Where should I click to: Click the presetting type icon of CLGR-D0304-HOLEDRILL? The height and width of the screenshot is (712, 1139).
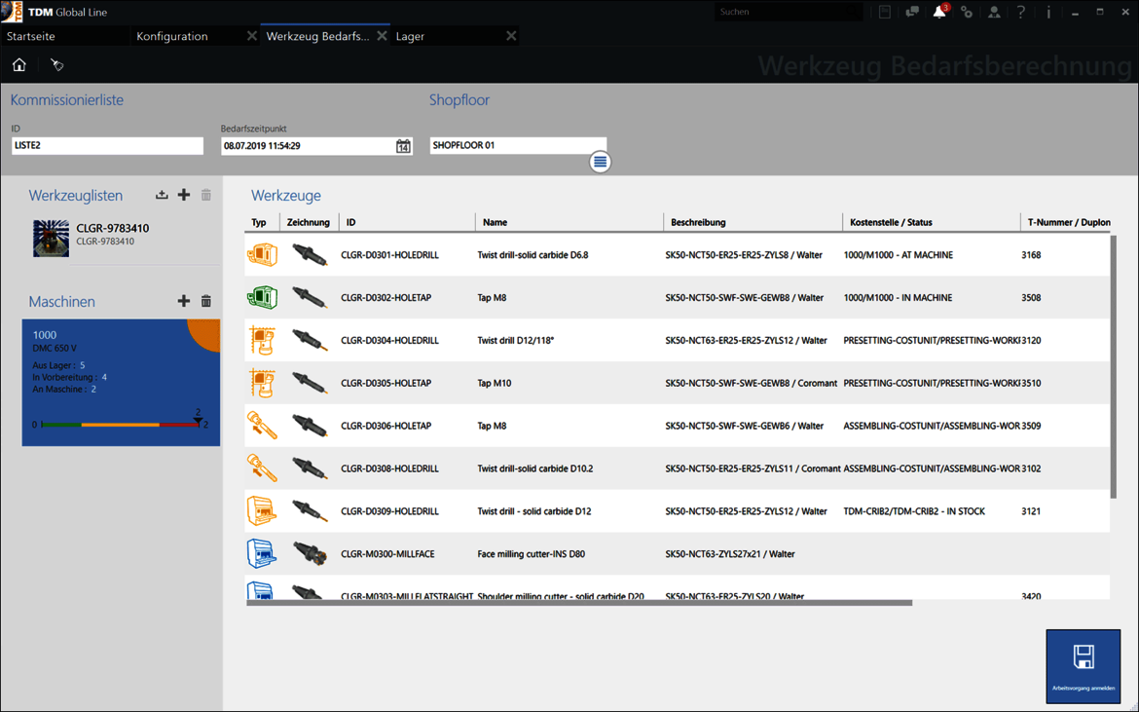click(x=262, y=340)
